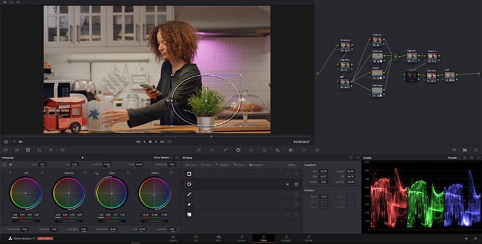Select the Curve pen window shape

189,204
